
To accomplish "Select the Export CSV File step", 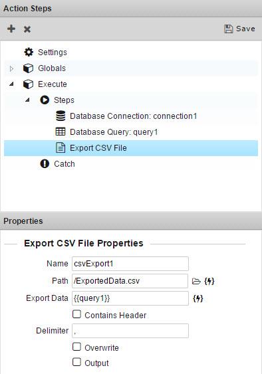I will [131, 148].
